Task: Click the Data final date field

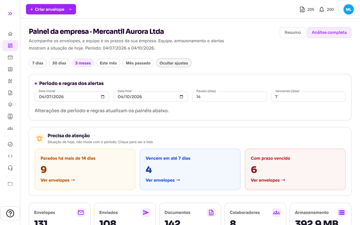Action: click(x=150, y=97)
